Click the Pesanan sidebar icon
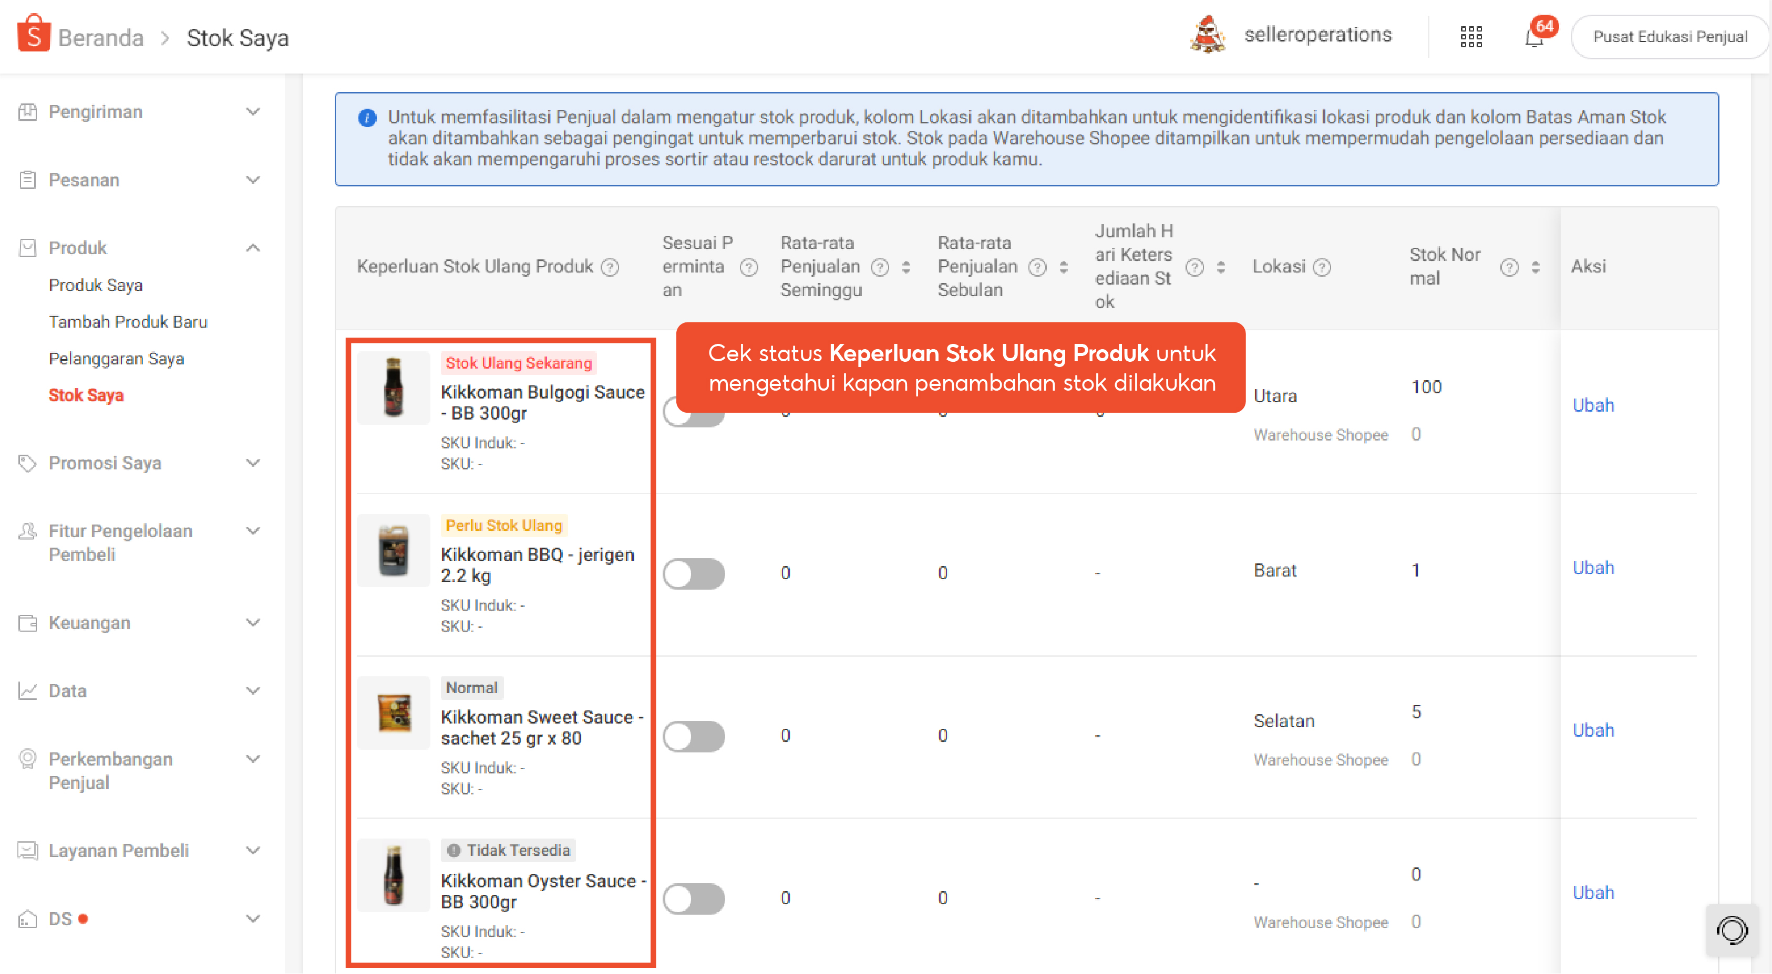This screenshot has width=1772, height=974. click(27, 180)
